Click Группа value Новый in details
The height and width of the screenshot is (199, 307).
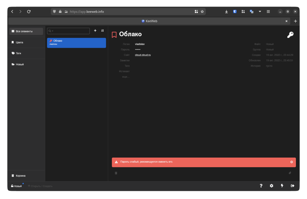[270, 50]
